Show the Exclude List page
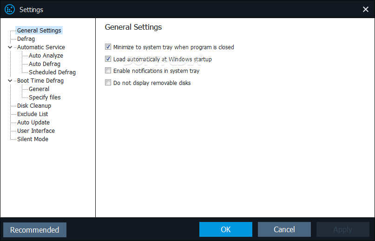Screen dimensions: 375x241 click(x=33, y=114)
